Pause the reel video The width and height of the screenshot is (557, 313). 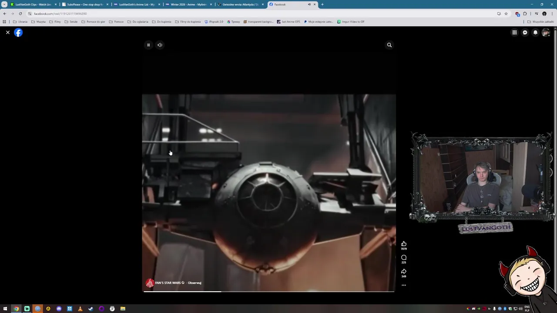pyautogui.click(x=148, y=45)
